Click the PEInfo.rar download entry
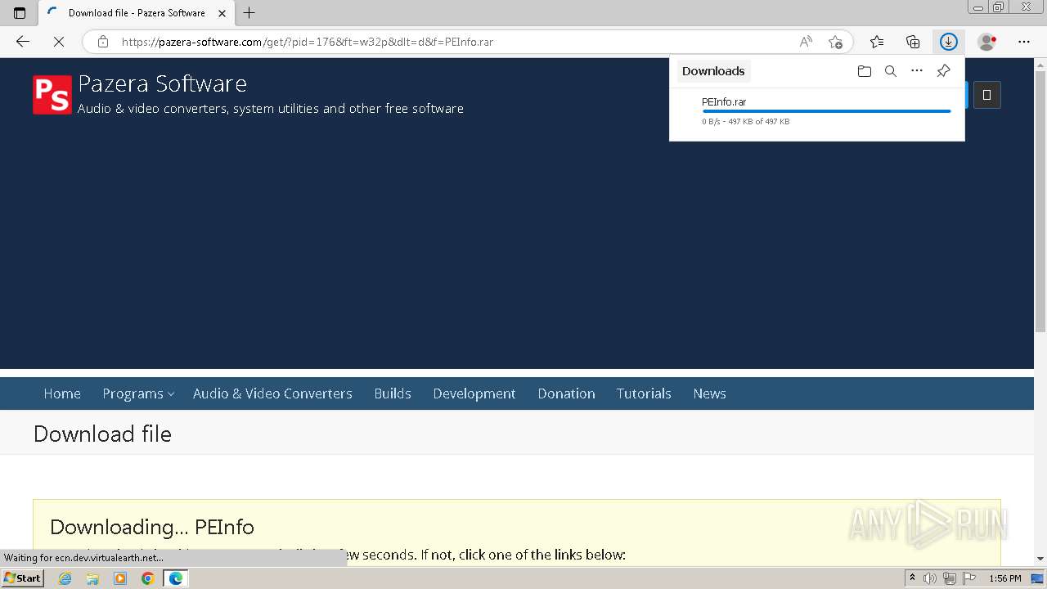This screenshot has width=1047, height=589. point(816,112)
